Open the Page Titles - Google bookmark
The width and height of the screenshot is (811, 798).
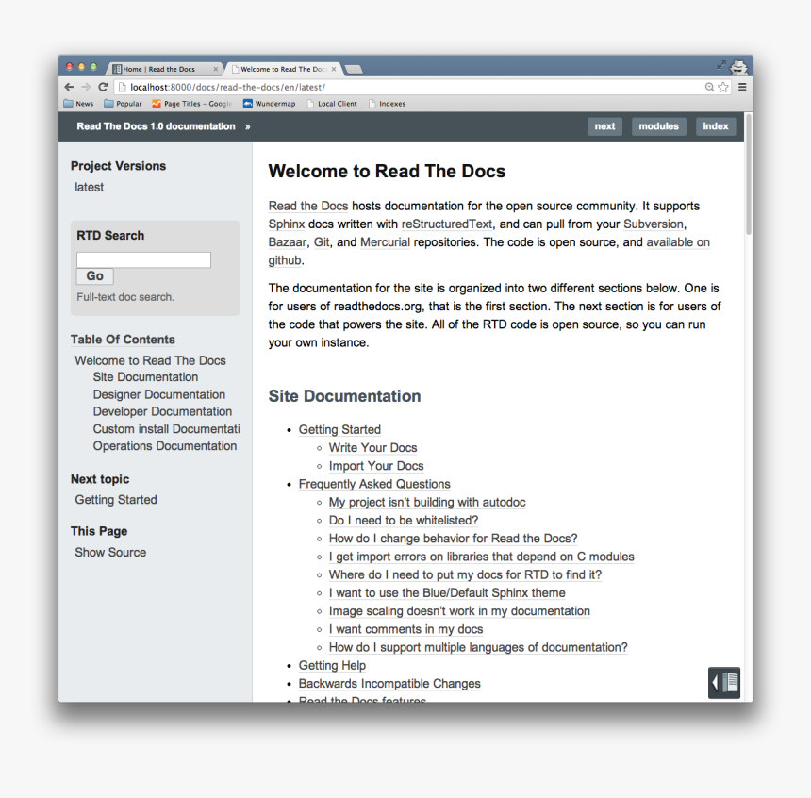(191, 104)
